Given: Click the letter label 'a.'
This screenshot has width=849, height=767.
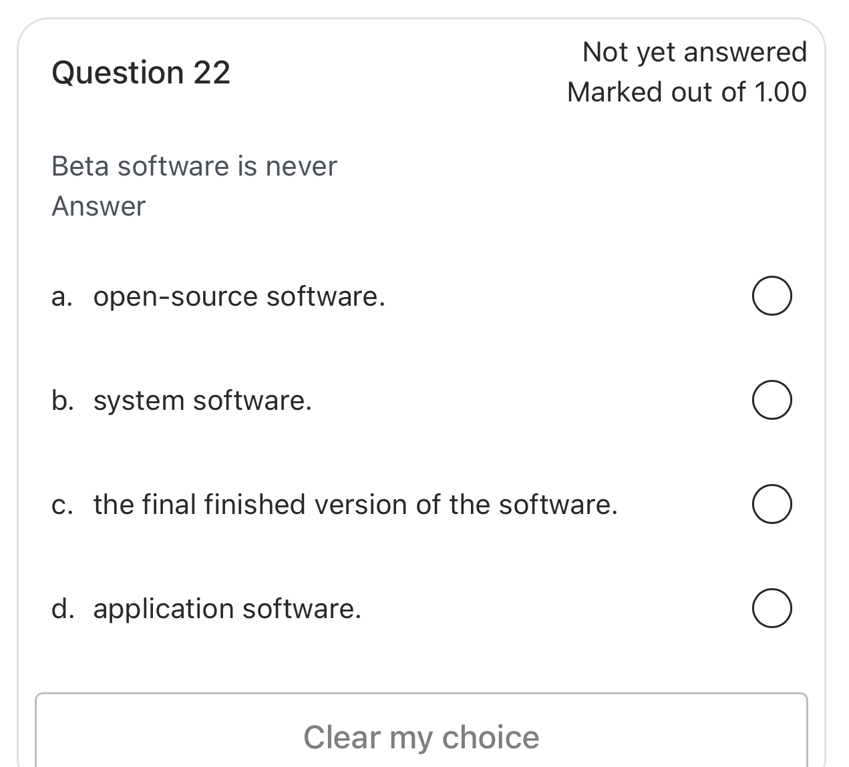Looking at the screenshot, I should coord(61,296).
